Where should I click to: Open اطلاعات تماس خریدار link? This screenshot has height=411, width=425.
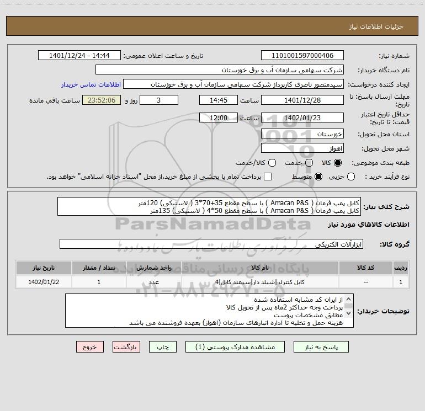coord(91,84)
